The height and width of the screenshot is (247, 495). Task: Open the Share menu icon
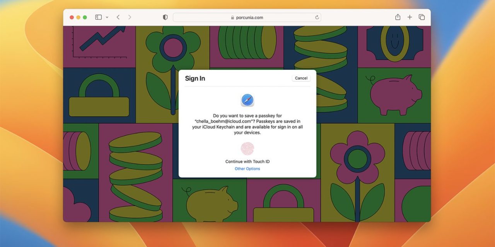398,17
